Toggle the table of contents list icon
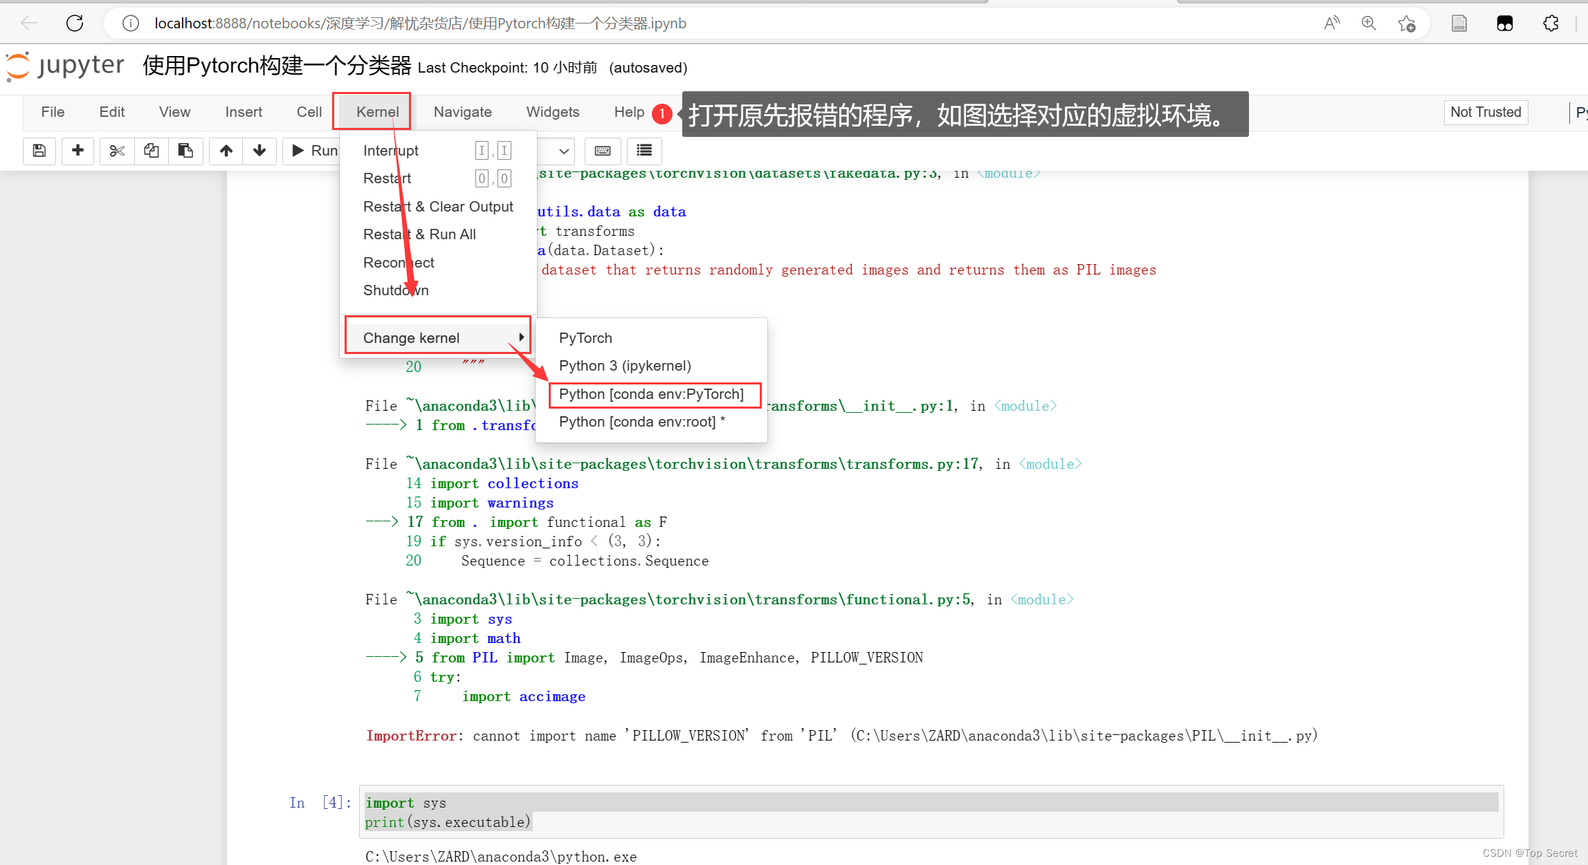1588x865 pixels. pyautogui.click(x=644, y=151)
